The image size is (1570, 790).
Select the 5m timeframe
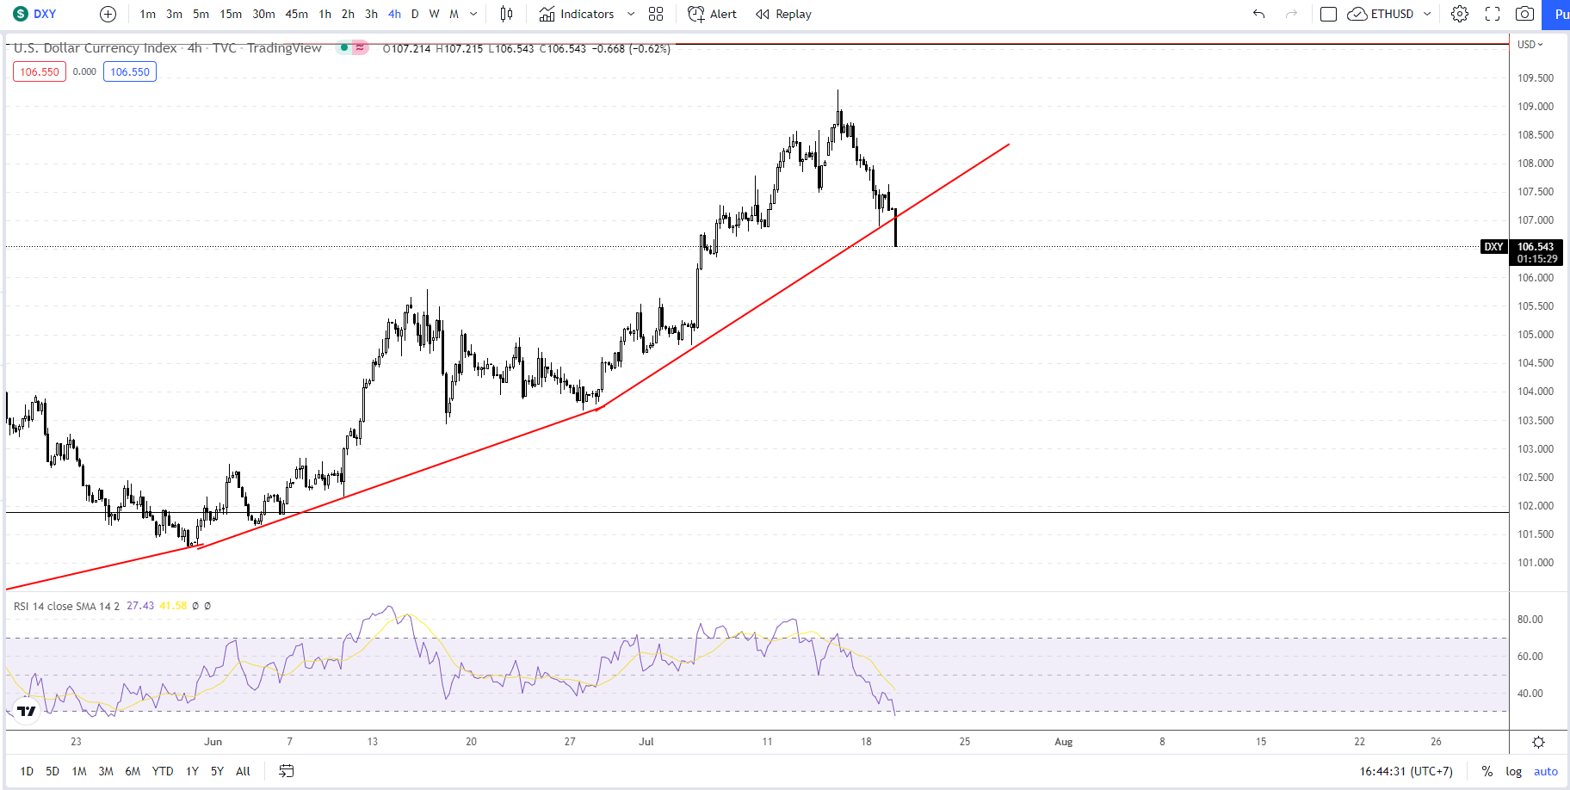point(201,14)
